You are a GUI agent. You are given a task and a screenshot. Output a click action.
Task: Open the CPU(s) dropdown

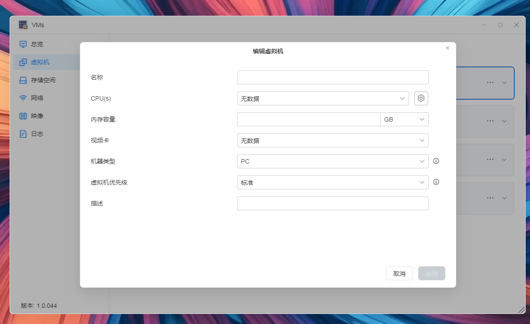pos(323,98)
